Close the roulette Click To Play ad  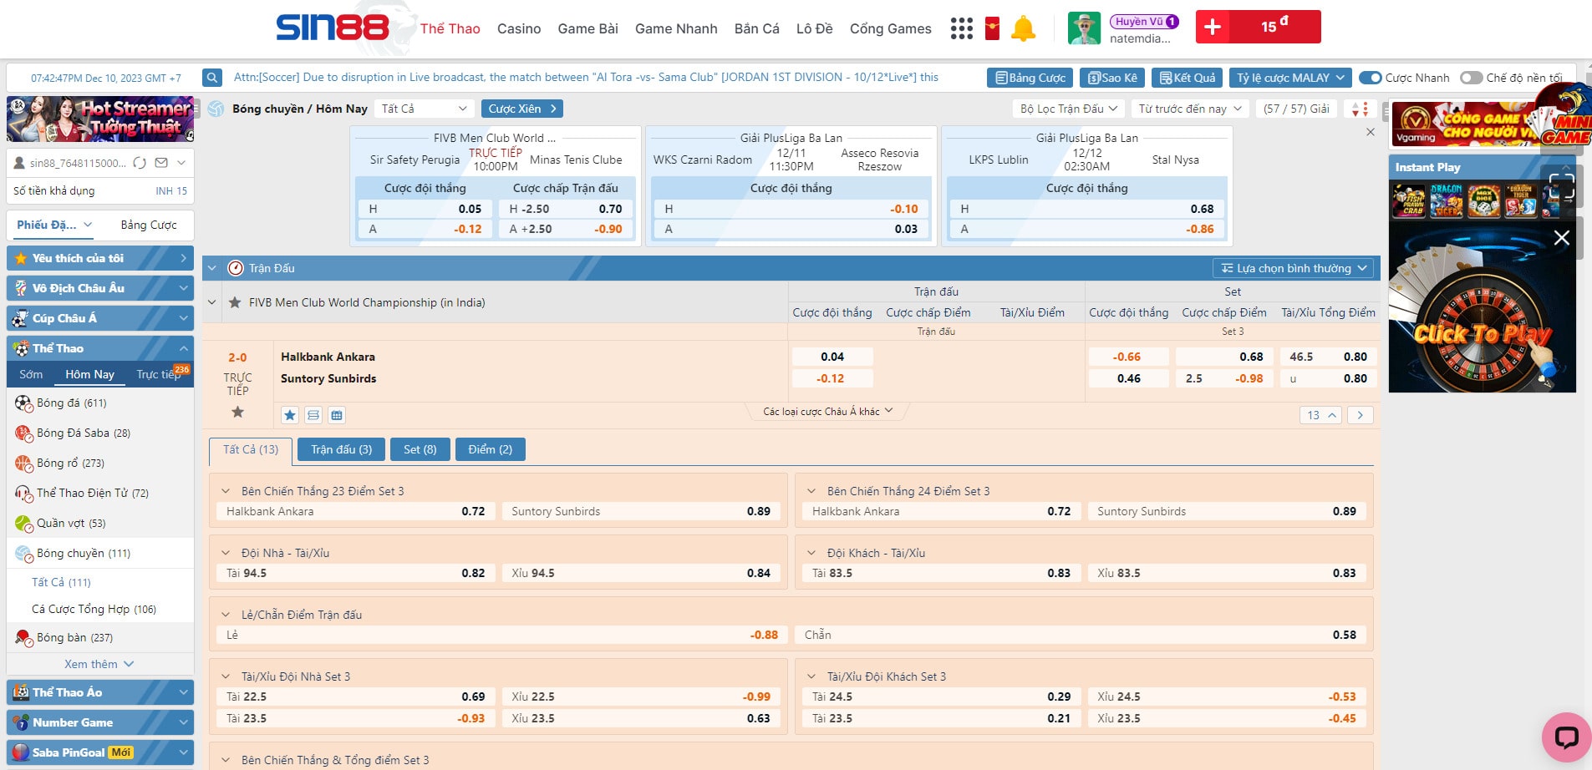(1561, 238)
